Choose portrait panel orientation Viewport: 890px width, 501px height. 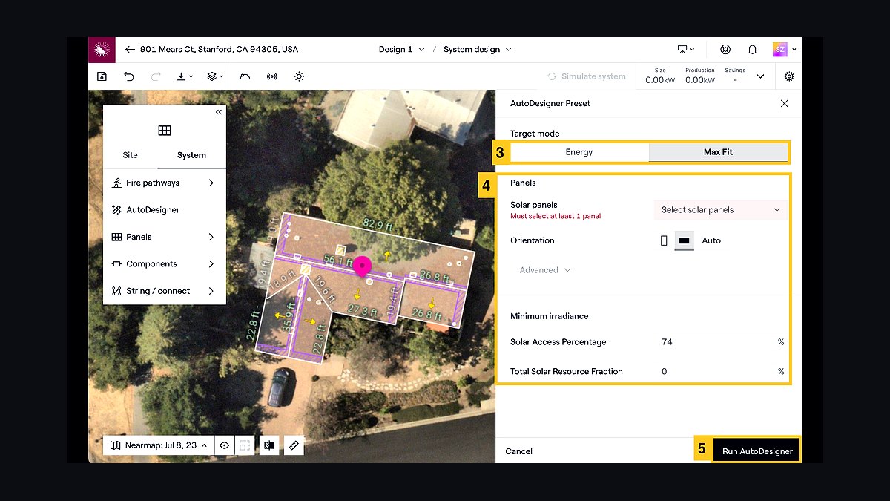point(664,240)
